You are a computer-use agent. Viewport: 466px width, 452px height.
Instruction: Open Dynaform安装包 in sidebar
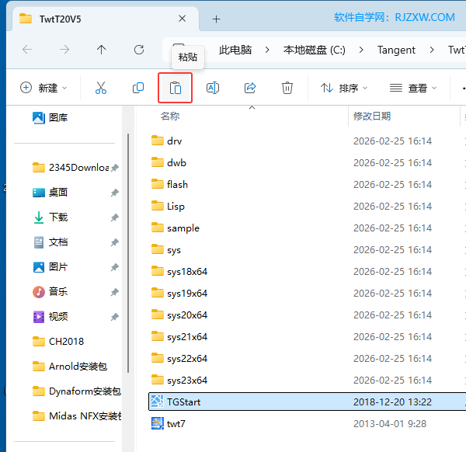[x=77, y=391]
